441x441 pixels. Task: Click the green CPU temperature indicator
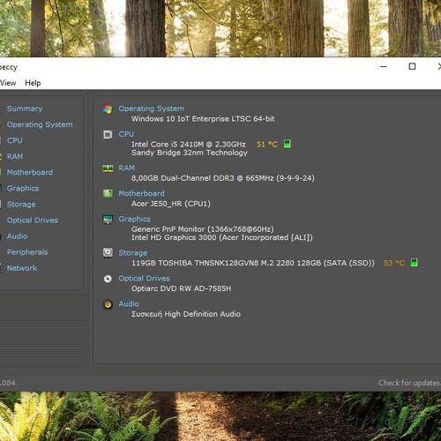288,144
